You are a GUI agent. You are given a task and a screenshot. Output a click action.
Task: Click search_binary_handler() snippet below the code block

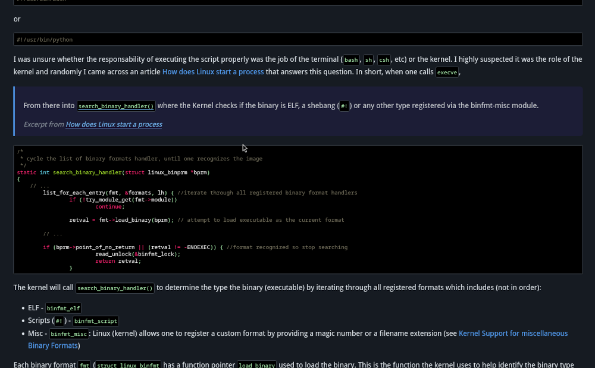[x=114, y=288]
